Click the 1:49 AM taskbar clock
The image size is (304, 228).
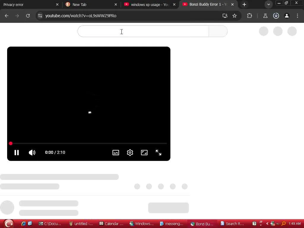pos(294,224)
